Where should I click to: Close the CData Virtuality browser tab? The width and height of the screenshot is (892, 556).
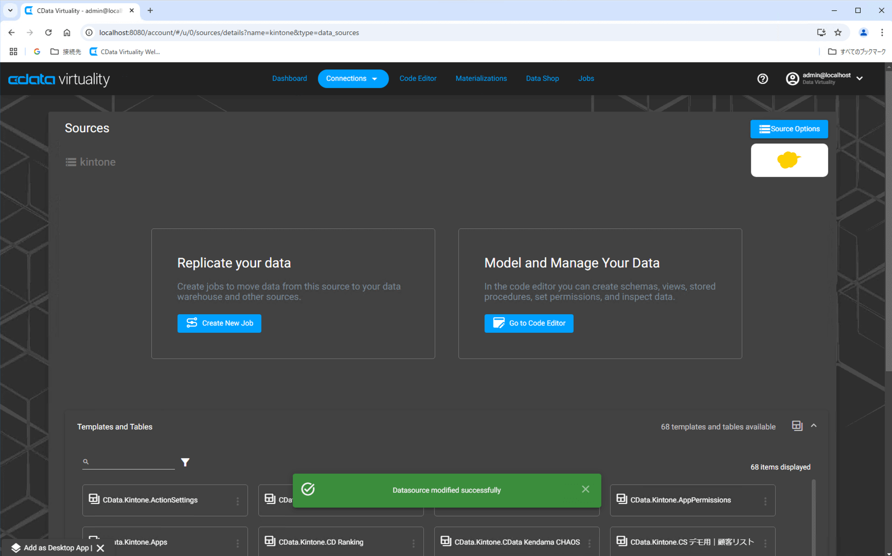132,10
